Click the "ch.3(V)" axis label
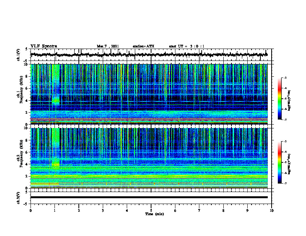The width and height of the screenshot is (306, 236). [x=19, y=198]
